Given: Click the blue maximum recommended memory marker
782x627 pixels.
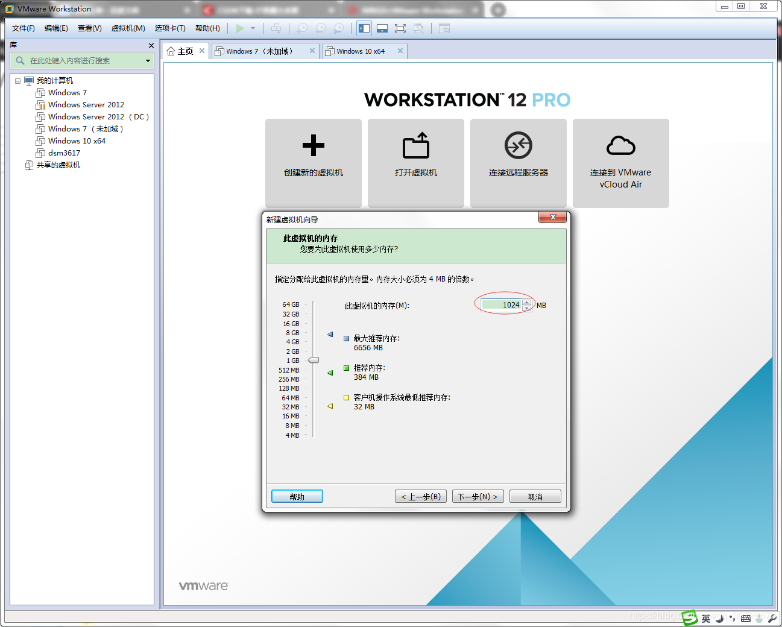Looking at the screenshot, I should tap(330, 334).
